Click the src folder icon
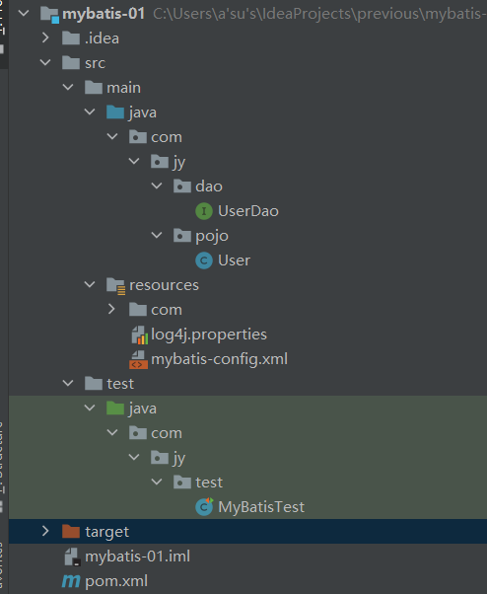 tap(71, 63)
